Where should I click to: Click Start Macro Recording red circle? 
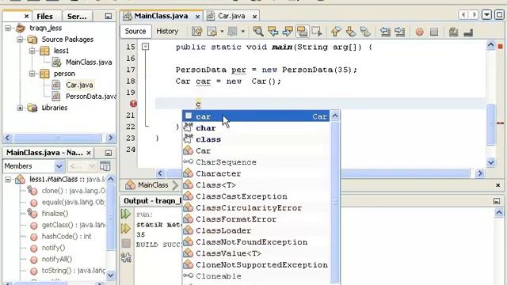pyautogui.click(x=419, y=32)
